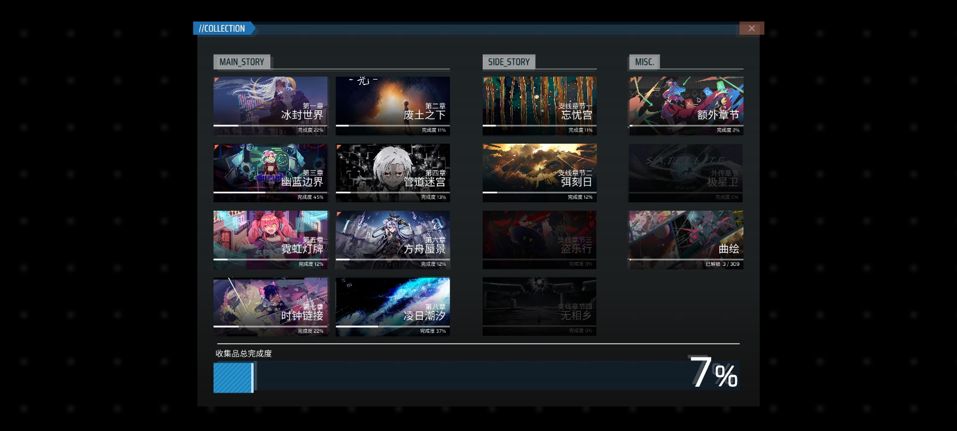Select the locked side story 无相乡
This screenshot has height=431, width=957.
click(540, 306)
